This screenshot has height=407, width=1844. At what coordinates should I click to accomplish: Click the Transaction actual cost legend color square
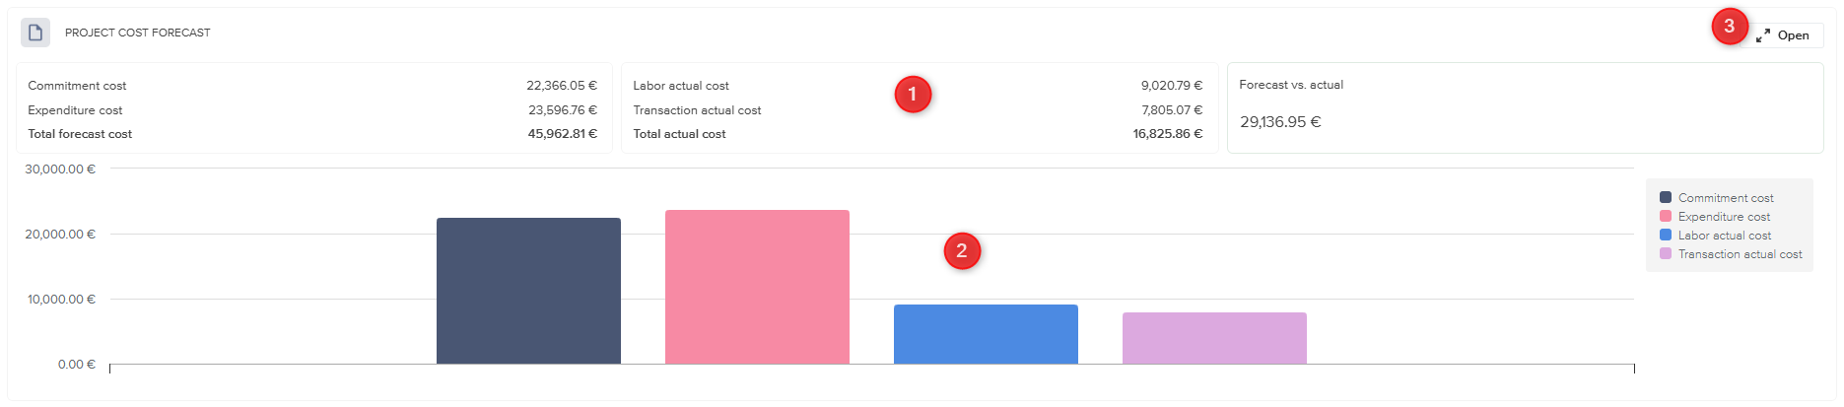1666,254
